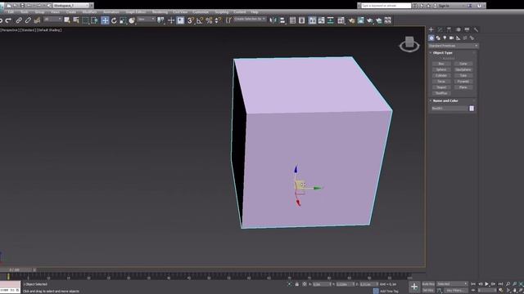
Task: Toggle Angle Snap
Action: (200, 20)
